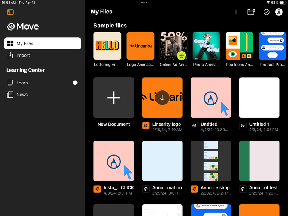Open the Online Ad Animation sample

[x=173, y=46]
